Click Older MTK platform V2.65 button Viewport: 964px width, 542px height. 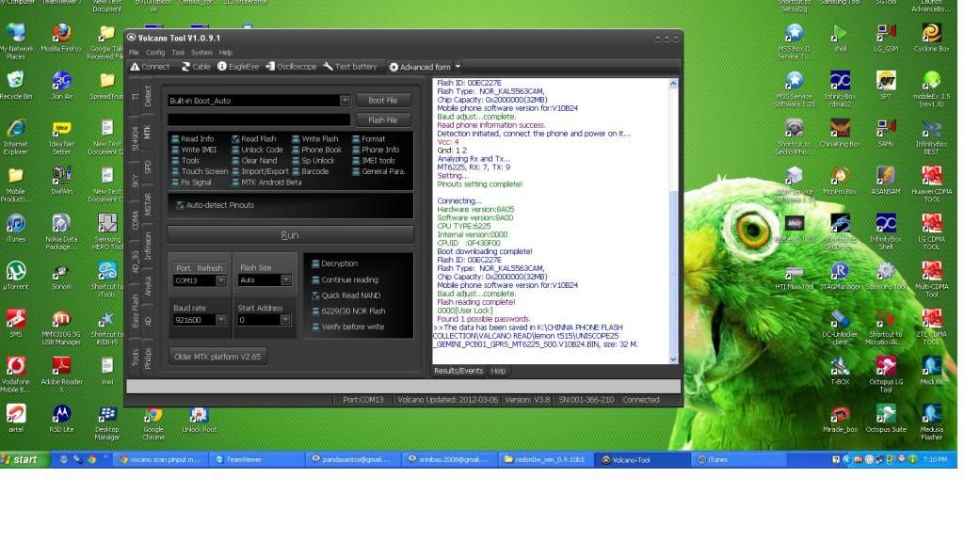(x=217, y=357)
